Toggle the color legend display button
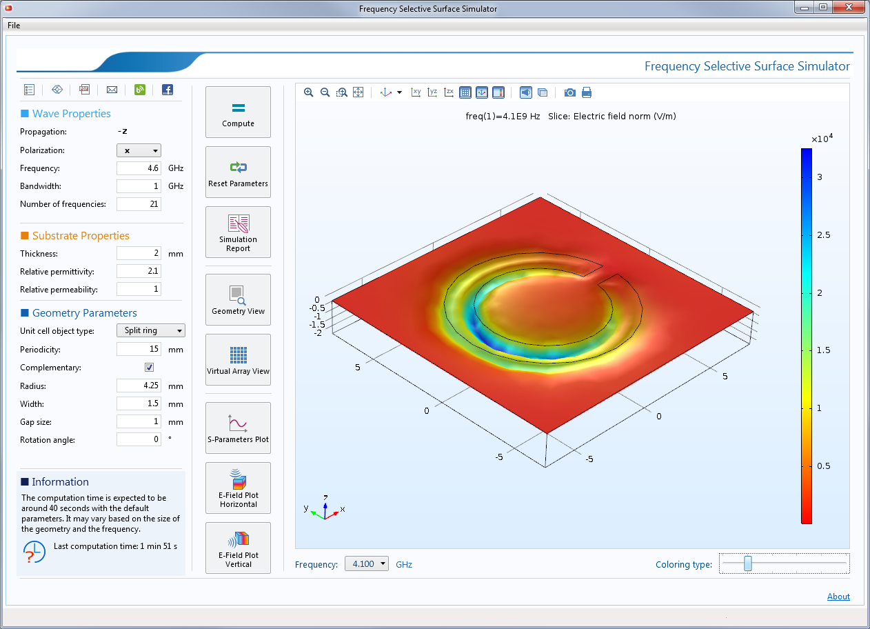Viewport: 870px width, 629px height. pyautogui.click(x=498, y=92)
